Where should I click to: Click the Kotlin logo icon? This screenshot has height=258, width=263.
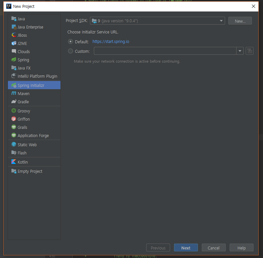click(x=14, y=162)
